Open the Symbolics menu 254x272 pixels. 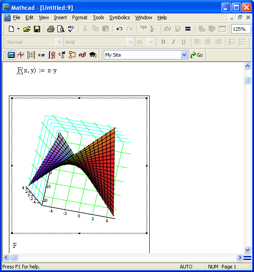[x=119, y=17]
